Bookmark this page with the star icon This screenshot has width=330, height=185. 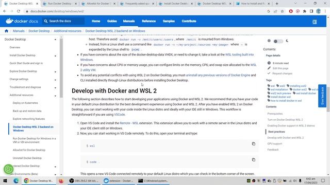point(282,11)
